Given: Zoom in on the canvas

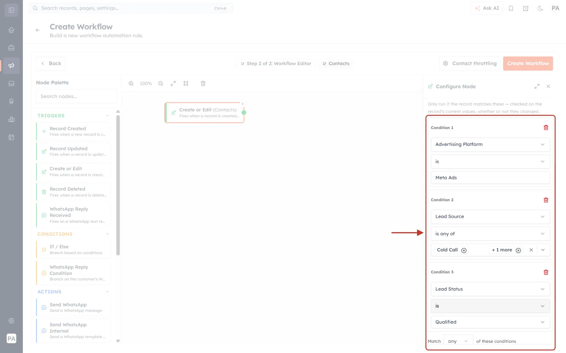Looking at the screenshot, I should click(131, 84).
